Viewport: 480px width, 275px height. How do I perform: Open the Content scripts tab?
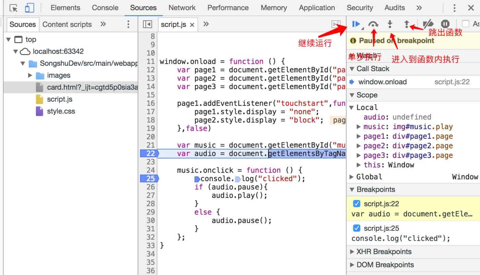(x=67, y=24)
